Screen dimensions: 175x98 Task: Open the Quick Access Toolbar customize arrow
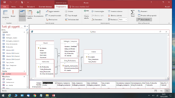[x=28, y=2]
